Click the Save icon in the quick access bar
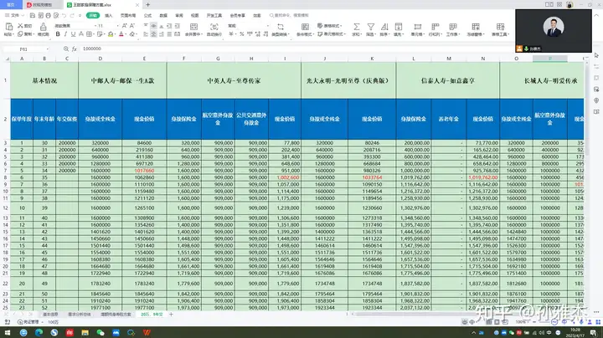Viewport: 603px width, 338px height. (33, 15)
